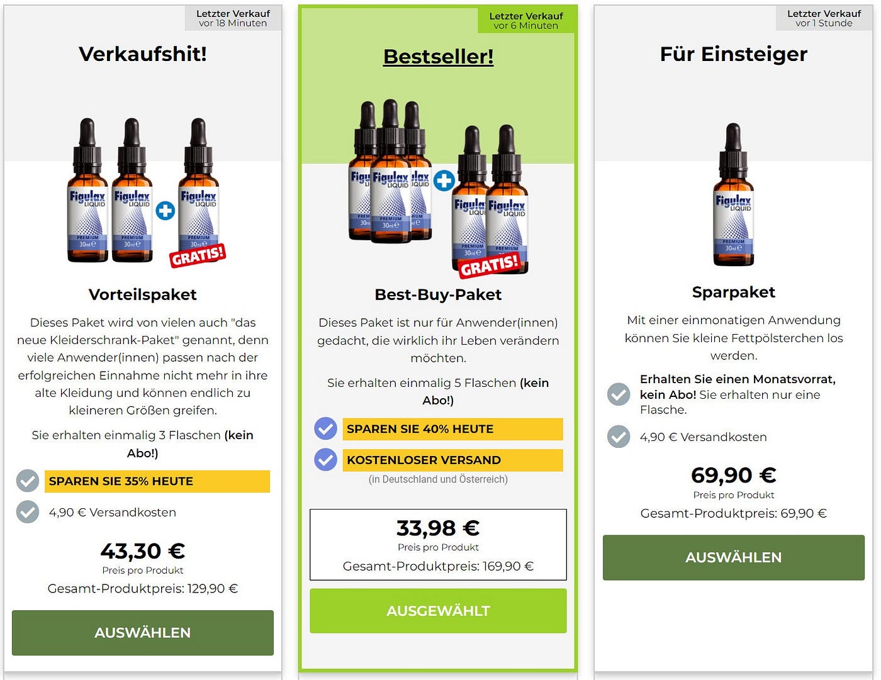The width and height of the screenshot is (881, 680).
Task: Click the checkmark beside SPAREN SIE 35% HEUTE
Action: pyautogui.click(x=28, y=481)
